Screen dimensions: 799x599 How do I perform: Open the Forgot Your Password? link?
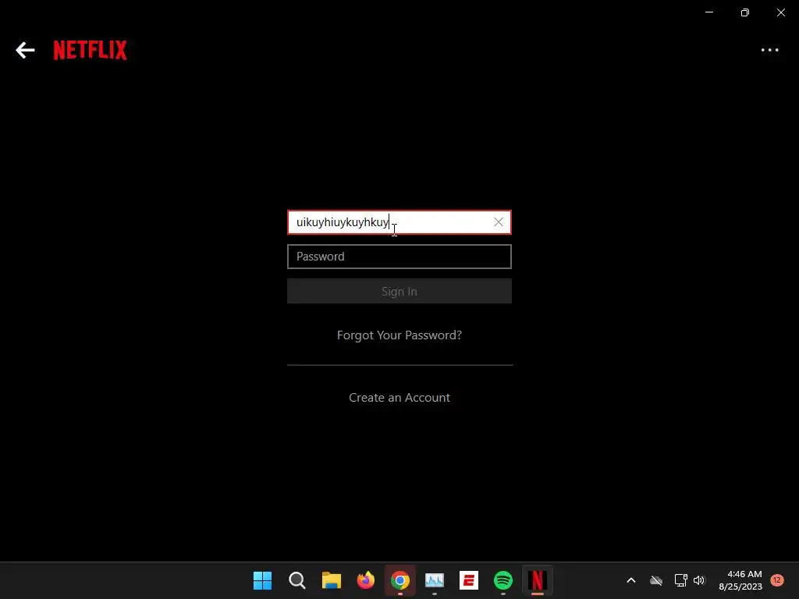pos(399,335)
